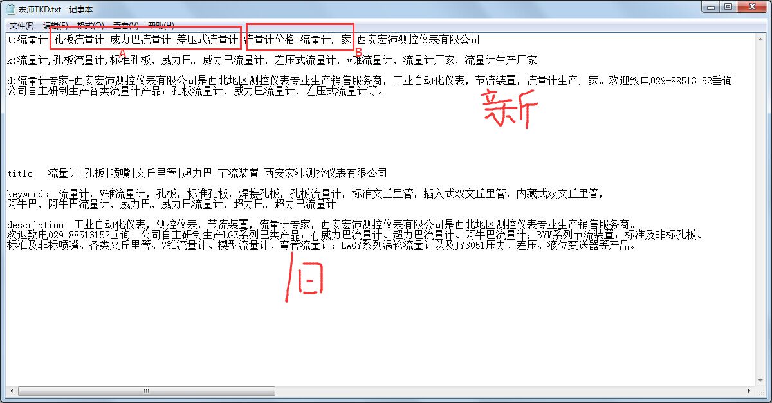This screenshot has height=403, width=772.
Task: Open the 查看(V) menu
Action: tap(125, 26)
